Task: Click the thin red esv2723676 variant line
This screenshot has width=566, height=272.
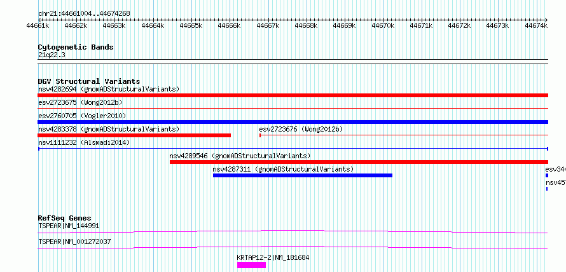Action: [404, 135]
